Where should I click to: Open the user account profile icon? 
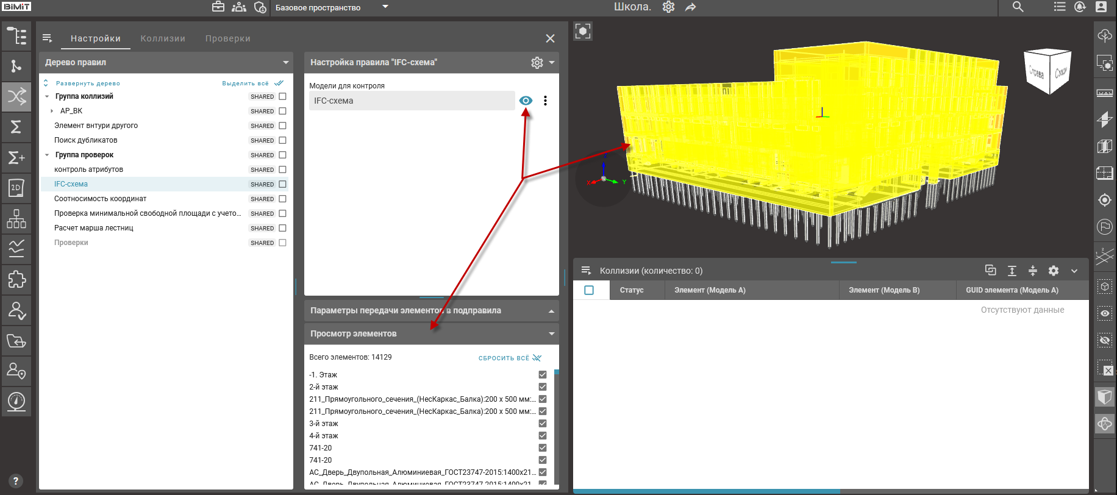point(1101,7)
